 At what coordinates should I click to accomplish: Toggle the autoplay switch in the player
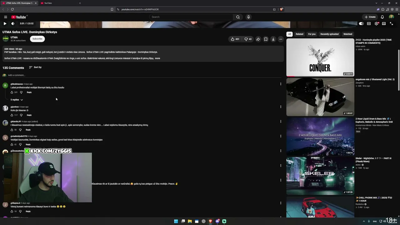point(361,23)
